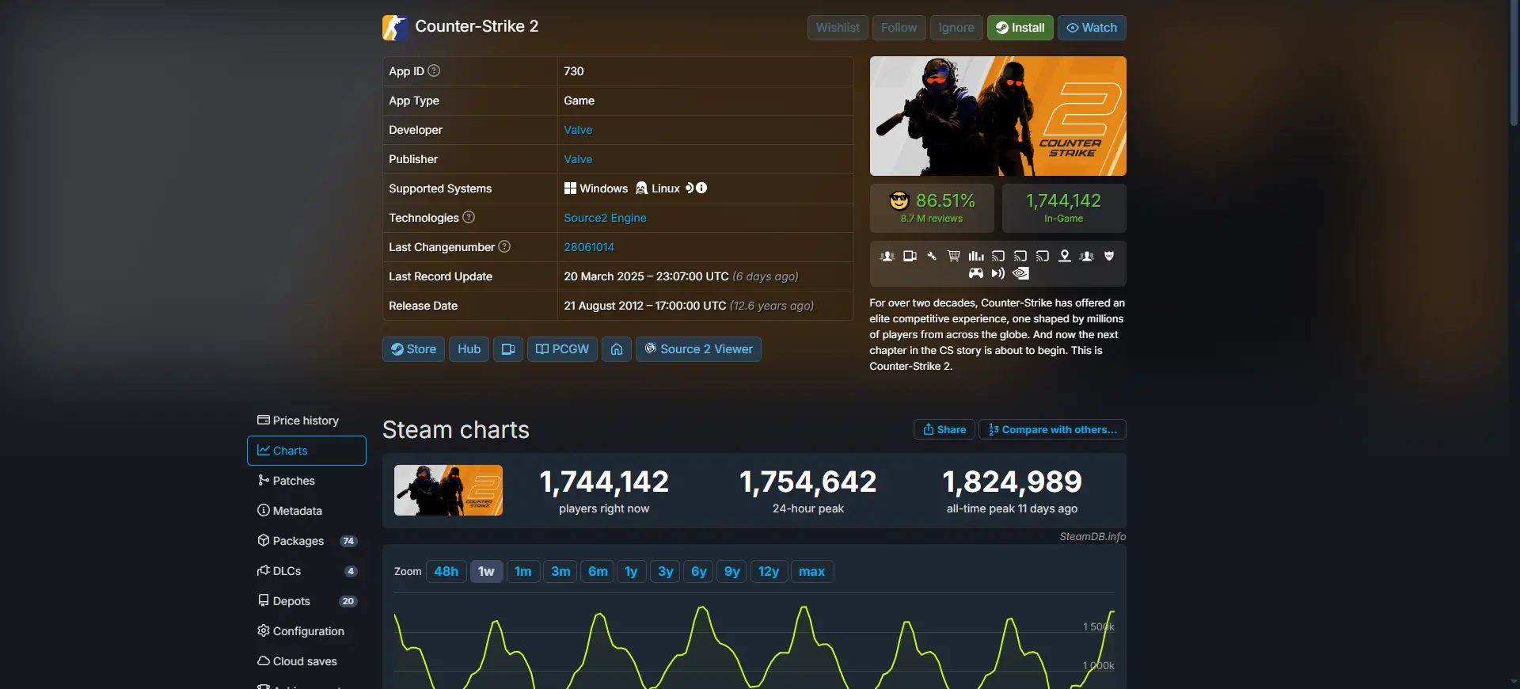Open the DLCs section in the sidebar
Image resolution: width=1520 pixels, height=689 pixels.
(306, 571)
